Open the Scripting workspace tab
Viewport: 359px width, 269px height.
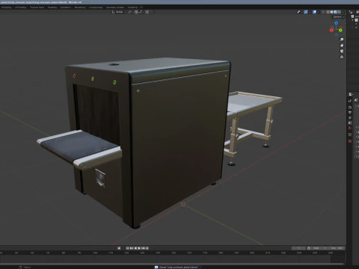132,7
